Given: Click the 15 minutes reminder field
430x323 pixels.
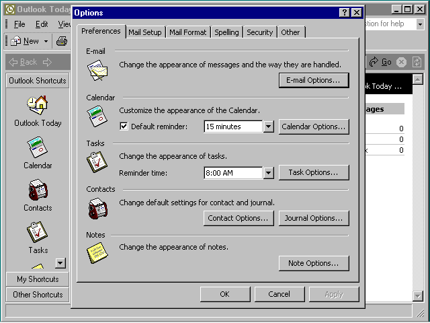Looking at the screenshot, I should point(233,127).
